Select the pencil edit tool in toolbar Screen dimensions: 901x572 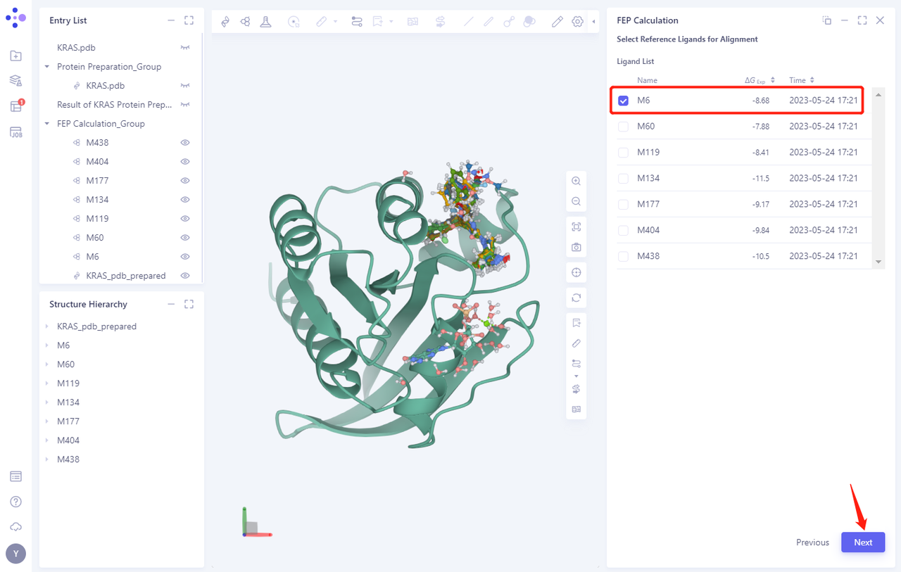coord(557,22)
